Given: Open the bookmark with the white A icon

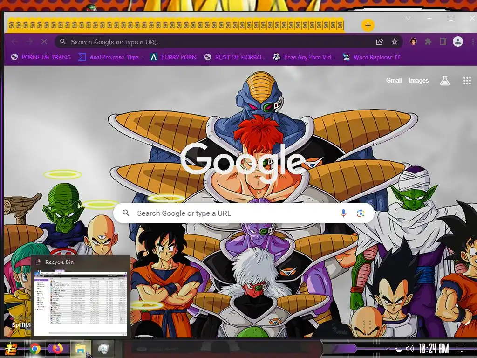Looking at the screenshot, I should [x=173, y=57].
